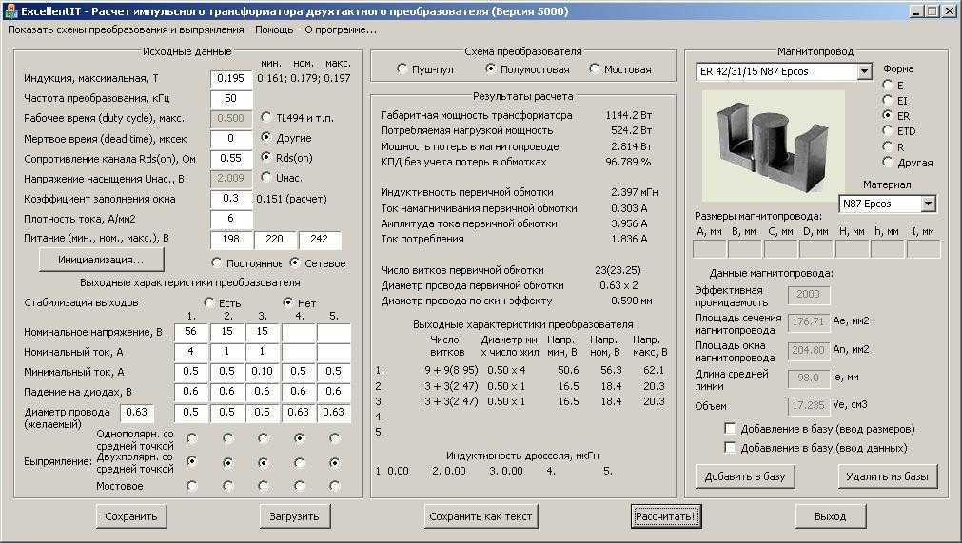The width and height of the screenshot is (962, 543).
Task: Click the 'Загрузить' button
Action: pos(294,516)
